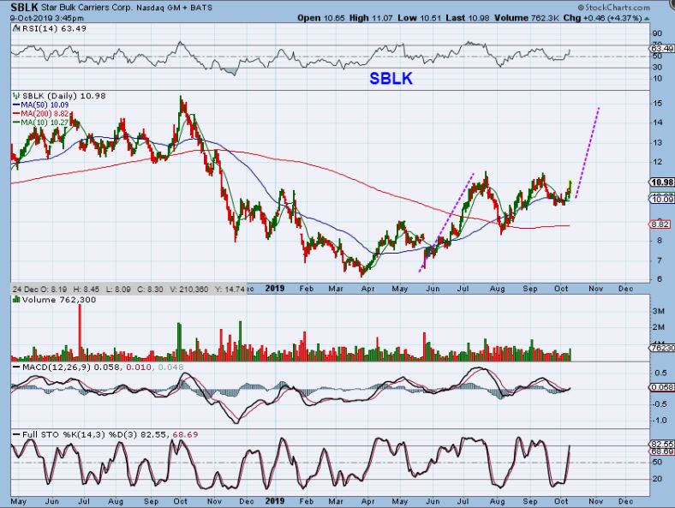Click the candlestick icon beside SBLK (Daily)
Screen dimensions: 675x508
click(x=16, y=96)
